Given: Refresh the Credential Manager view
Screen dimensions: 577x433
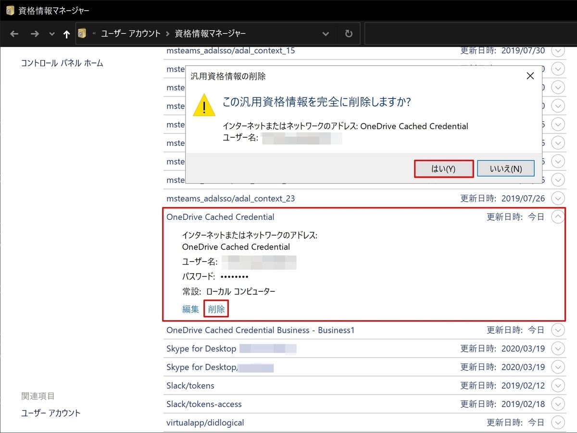Looking at the screenshot, I should pos(349,34).
